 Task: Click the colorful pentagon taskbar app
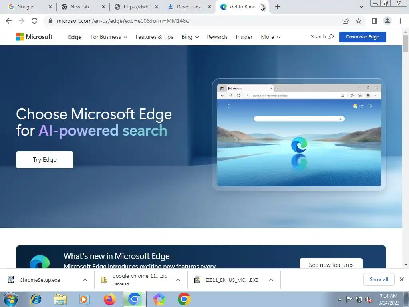[159, 299]
